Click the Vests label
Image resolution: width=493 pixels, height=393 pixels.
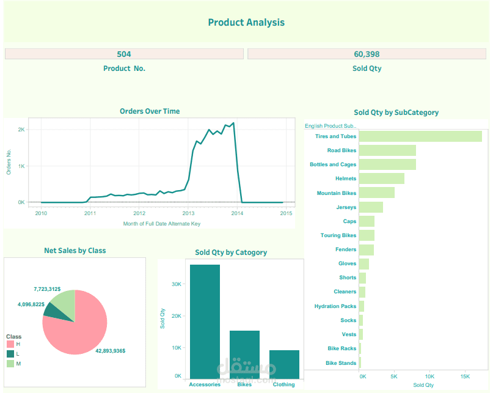click(349, 334)
